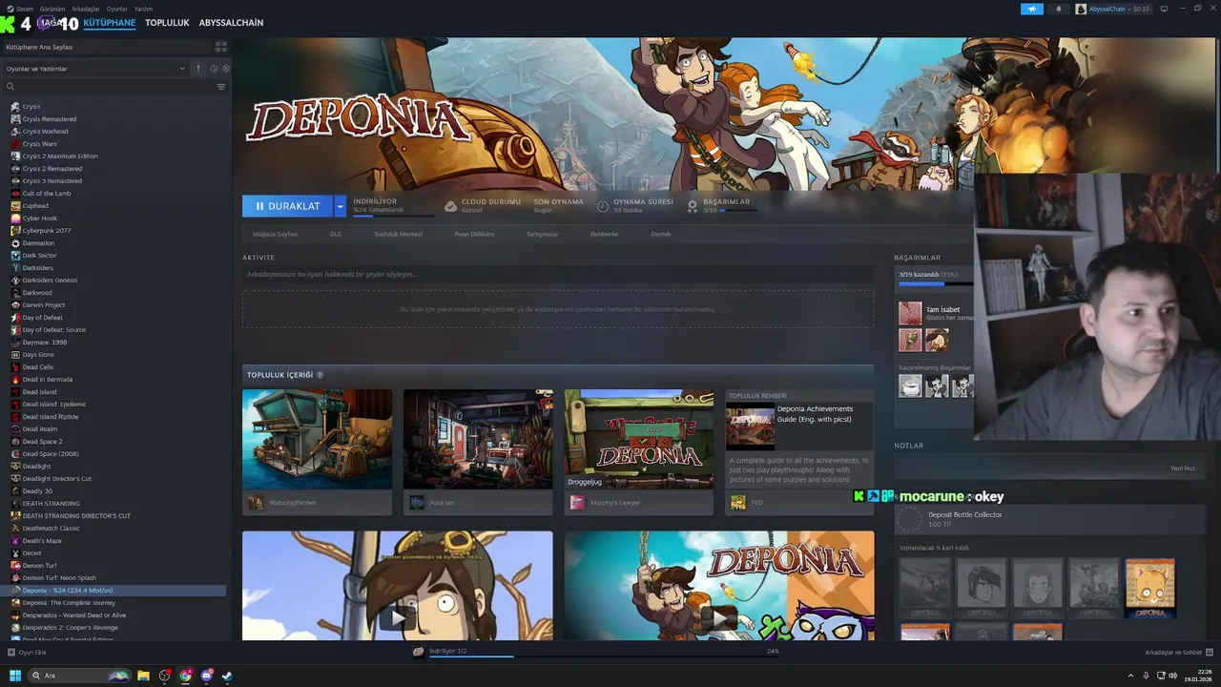The image size is (1221, 687).
Task: Open the Yardım menu
Action: pyautogui.click(x=143, y=9)
